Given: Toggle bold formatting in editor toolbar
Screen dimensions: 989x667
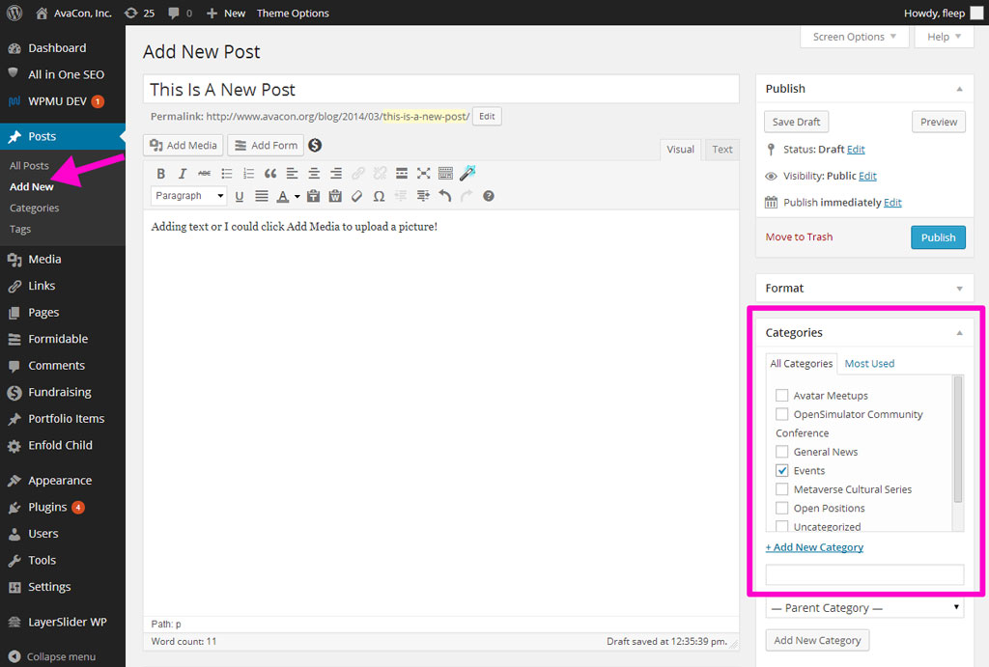Looking at the screenshot, I should tap(161, 174).
